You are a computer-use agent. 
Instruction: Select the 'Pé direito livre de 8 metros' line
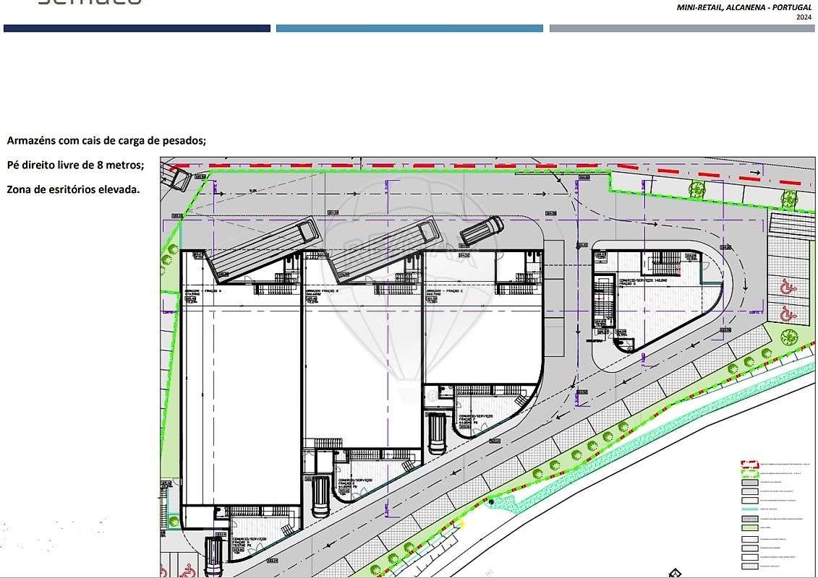tap(75, 165)
